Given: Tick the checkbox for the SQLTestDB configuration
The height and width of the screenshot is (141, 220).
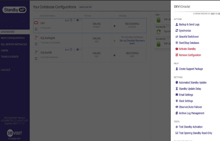Looking at the screenshot, I should [36, 58].
